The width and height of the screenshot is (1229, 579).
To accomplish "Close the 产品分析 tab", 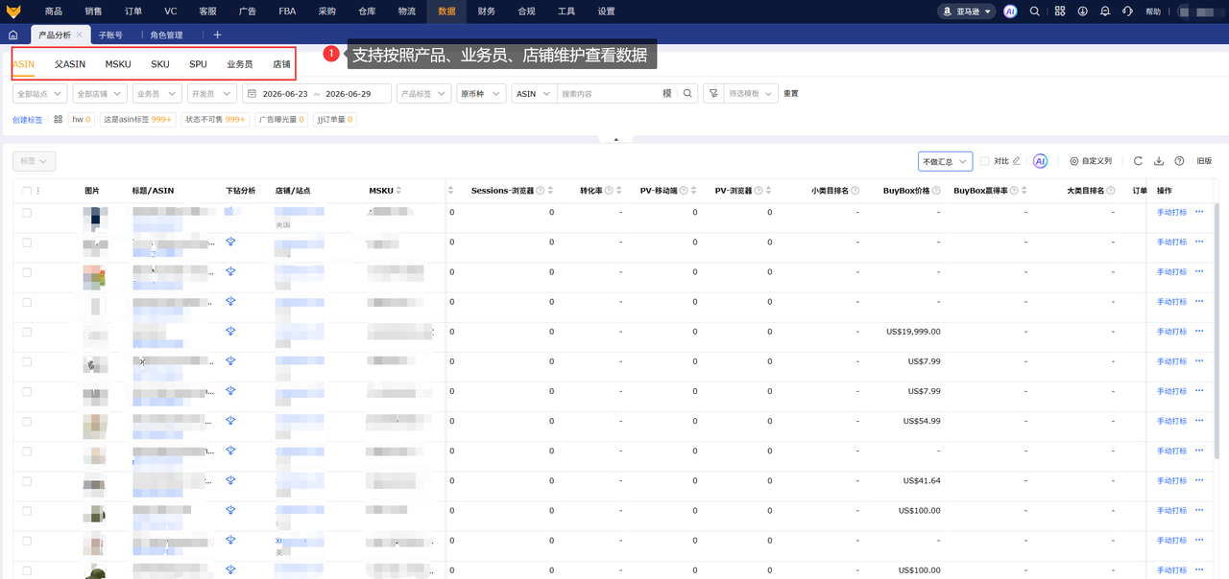I will point(79,35).
